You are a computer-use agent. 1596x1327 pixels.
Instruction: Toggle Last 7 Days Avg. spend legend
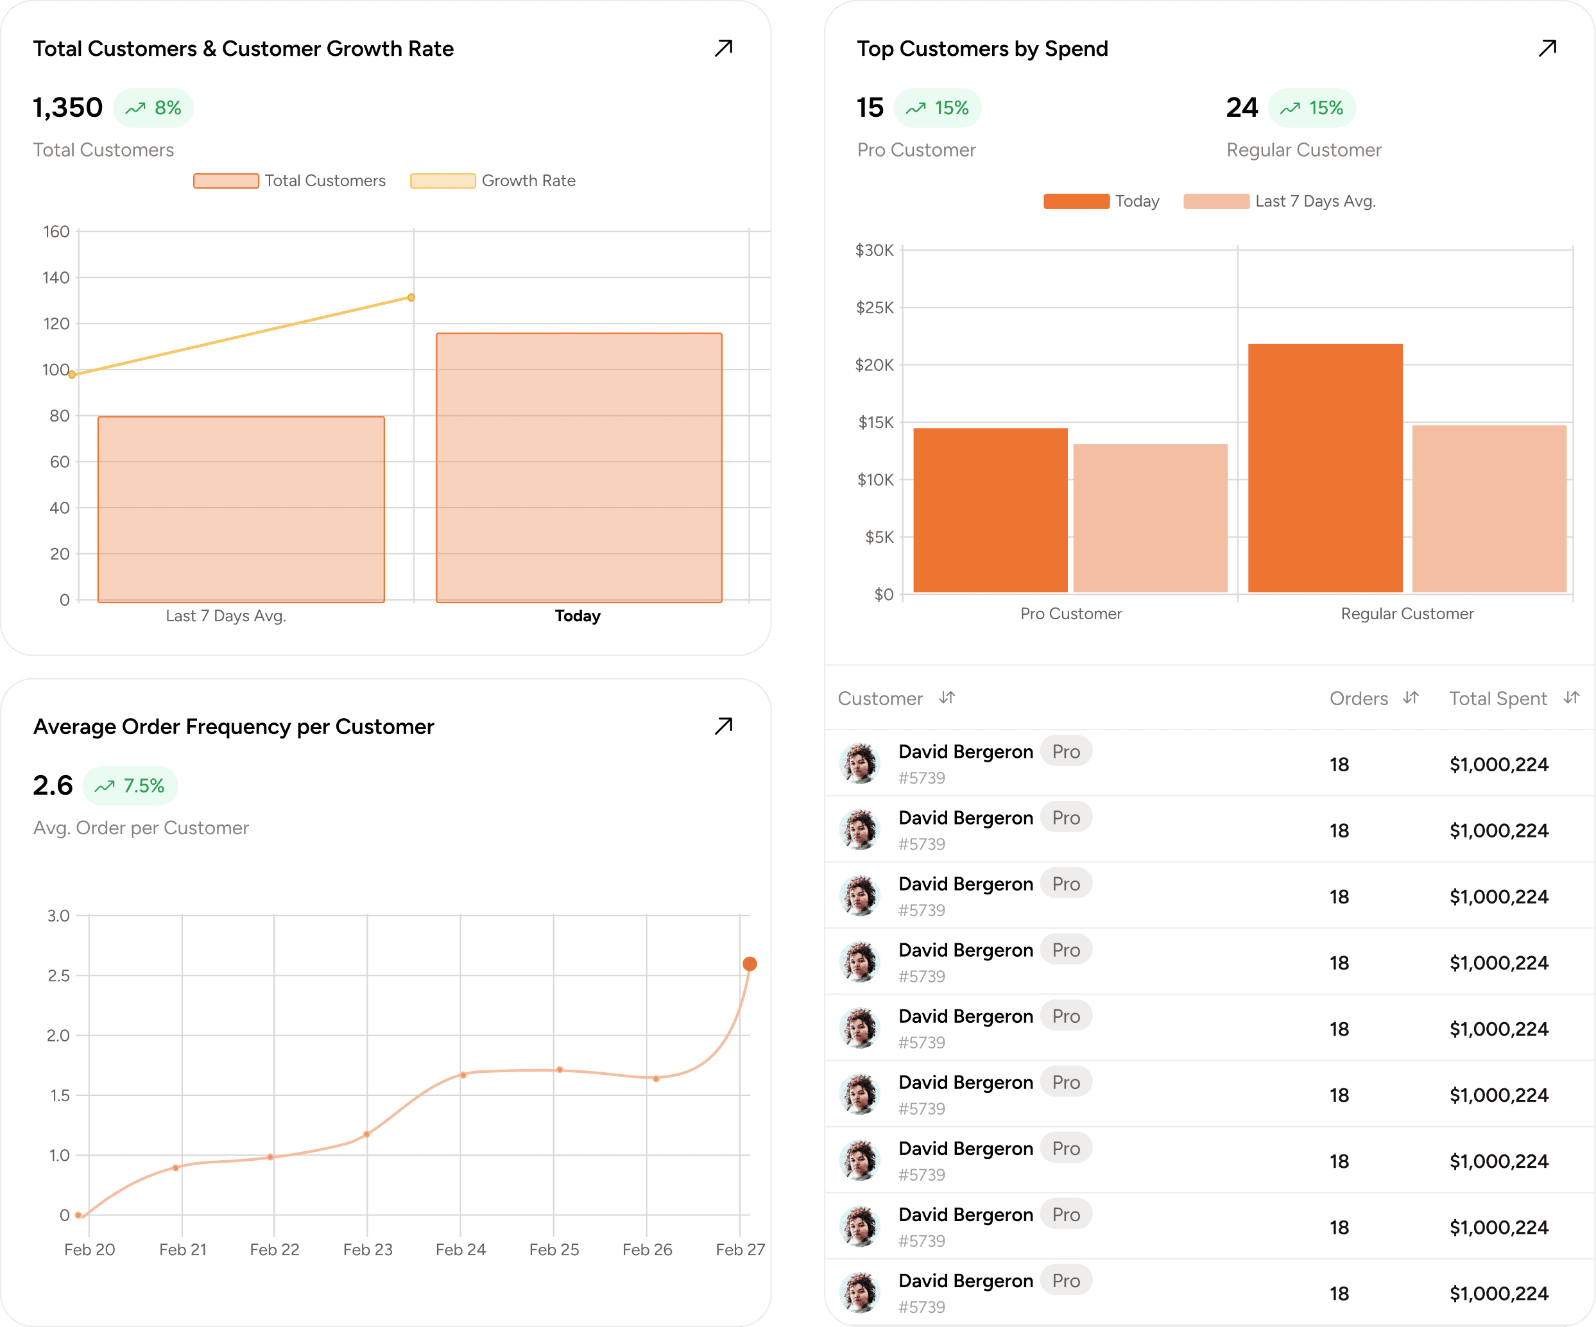(1279, 201)
